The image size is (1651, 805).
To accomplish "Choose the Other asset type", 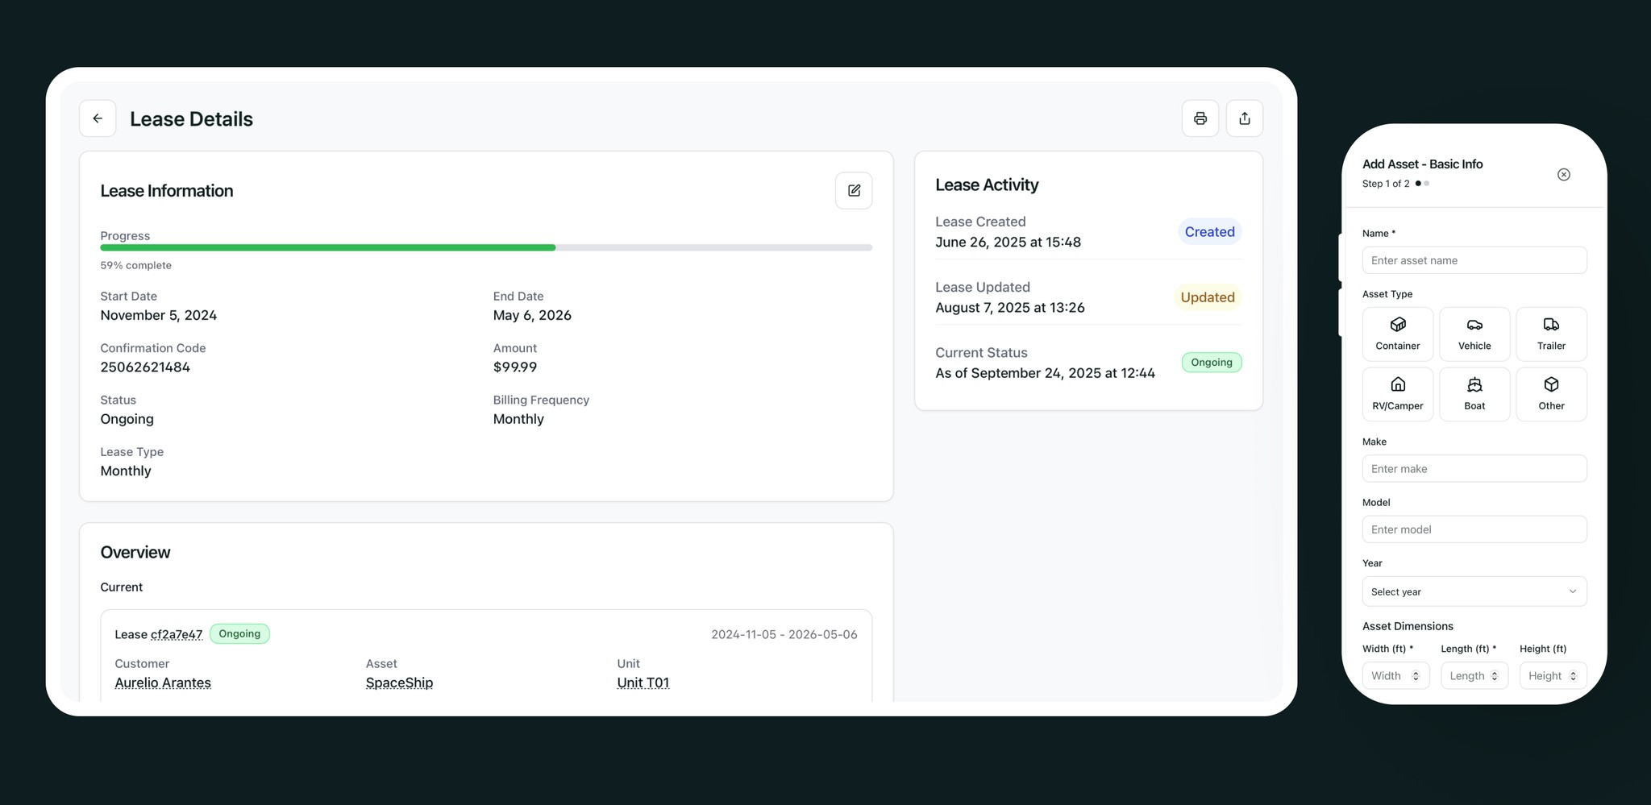I will pyautogui.click(x=1551, y=394).
